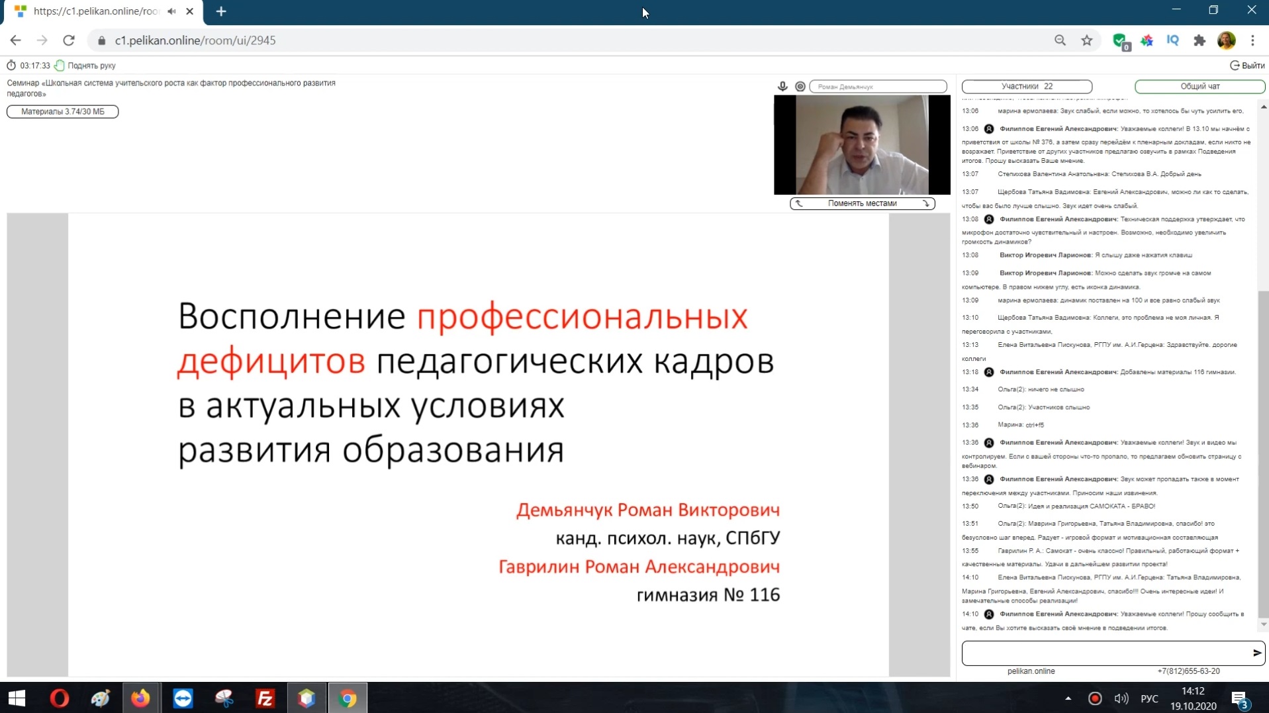Open the Chrome profile avatar

pyautogui.click(x=1226, y=40)
